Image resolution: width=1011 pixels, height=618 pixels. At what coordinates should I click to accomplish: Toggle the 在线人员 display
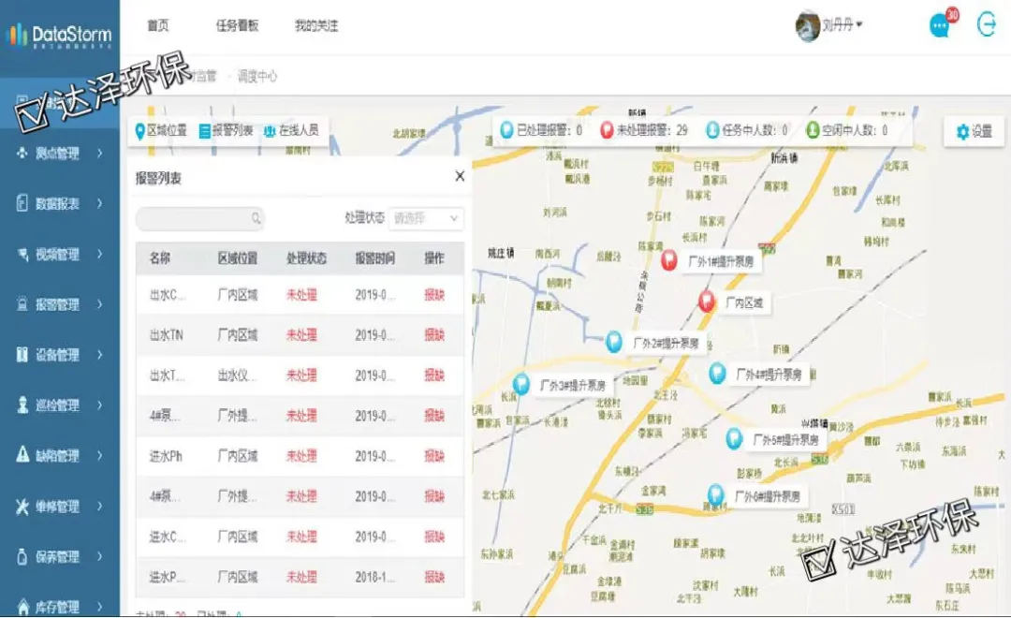click(x=291, y=131)
